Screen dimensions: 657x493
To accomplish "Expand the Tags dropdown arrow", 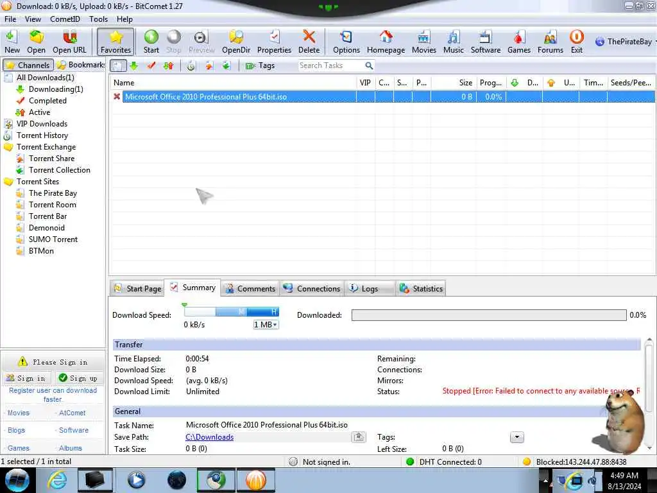I will coord(517,437).
